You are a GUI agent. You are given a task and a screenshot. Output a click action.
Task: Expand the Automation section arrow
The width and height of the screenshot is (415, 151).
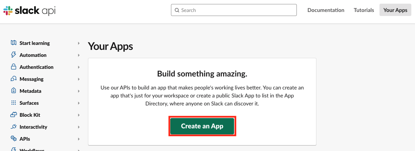[x=79, y=55]
